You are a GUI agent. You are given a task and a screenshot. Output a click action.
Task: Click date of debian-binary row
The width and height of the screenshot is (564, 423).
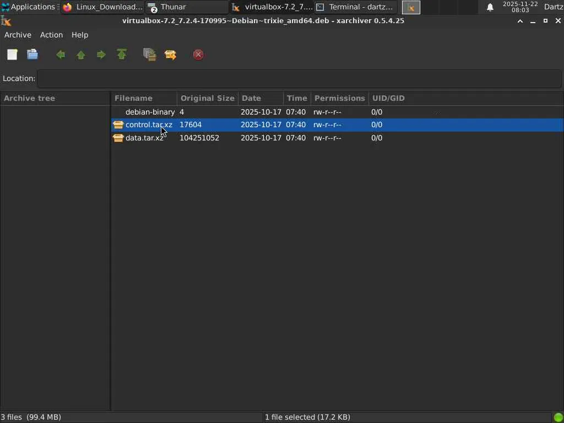261,112
